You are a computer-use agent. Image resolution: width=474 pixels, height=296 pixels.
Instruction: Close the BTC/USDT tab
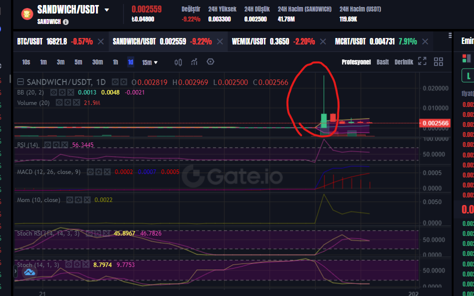(x=100, y=41)
